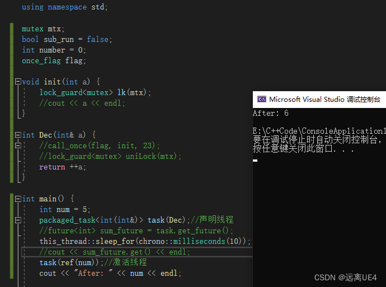Collapse the int main function fold marker
Image resolution: width=386 pixels, height=287 pixels.
click(x=18, y=199)
